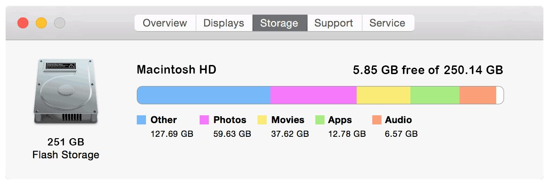Click the orange Audio segment in storage bar
549x183 pixels.
[477, 95]
